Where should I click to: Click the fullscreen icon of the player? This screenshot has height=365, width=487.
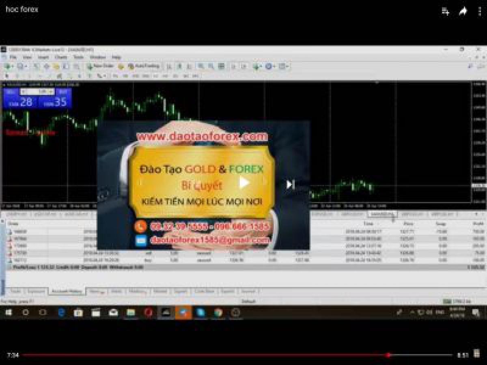[477, 353]
